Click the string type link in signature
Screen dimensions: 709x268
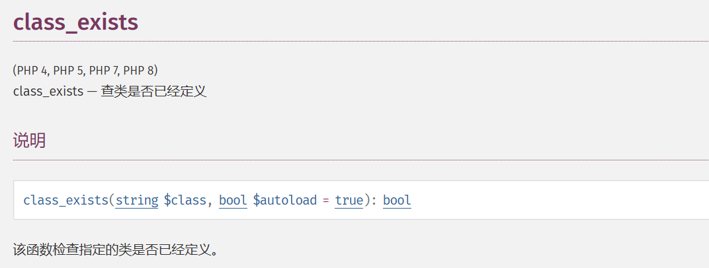(137, 200)
